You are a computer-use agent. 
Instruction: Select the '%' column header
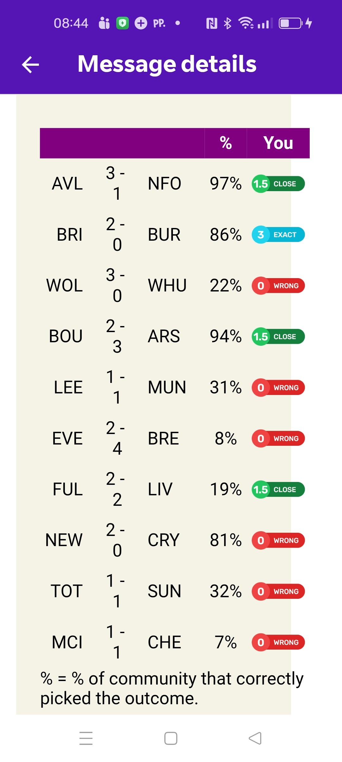pyautogui.click(x=225, y=143)
